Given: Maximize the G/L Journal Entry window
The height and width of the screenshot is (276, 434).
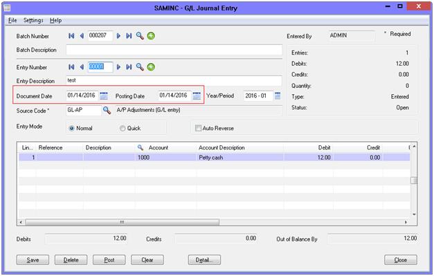Looking at the screenshot, I should coord(400,6).
